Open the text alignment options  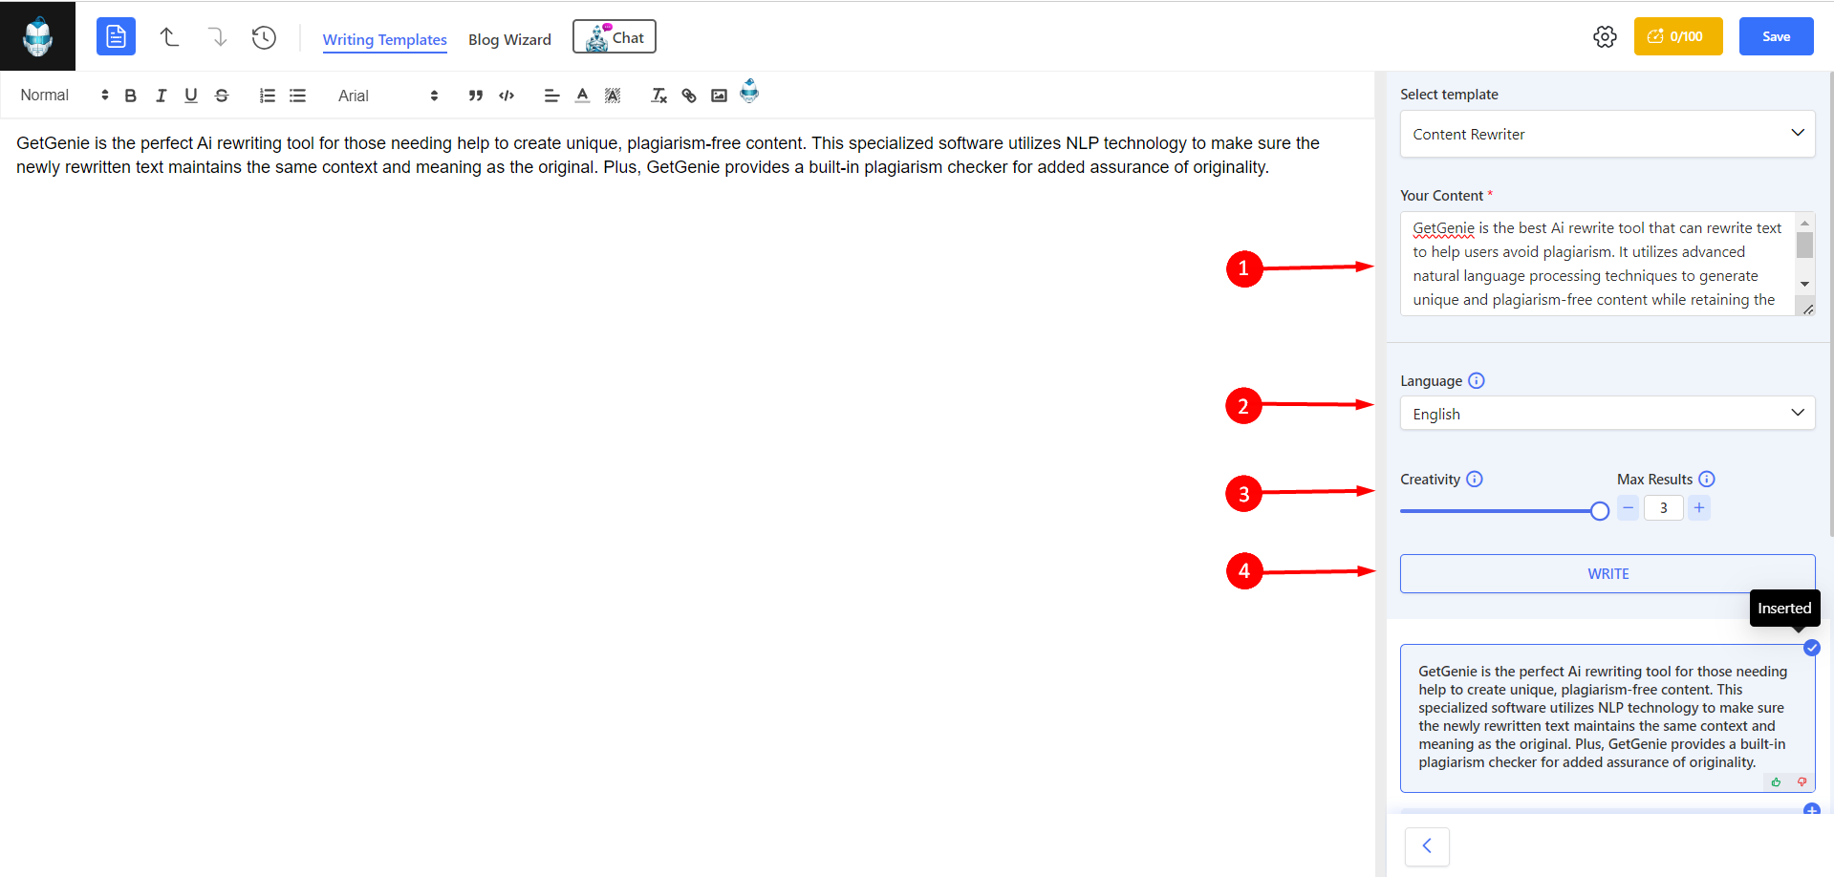pos(551,96)
